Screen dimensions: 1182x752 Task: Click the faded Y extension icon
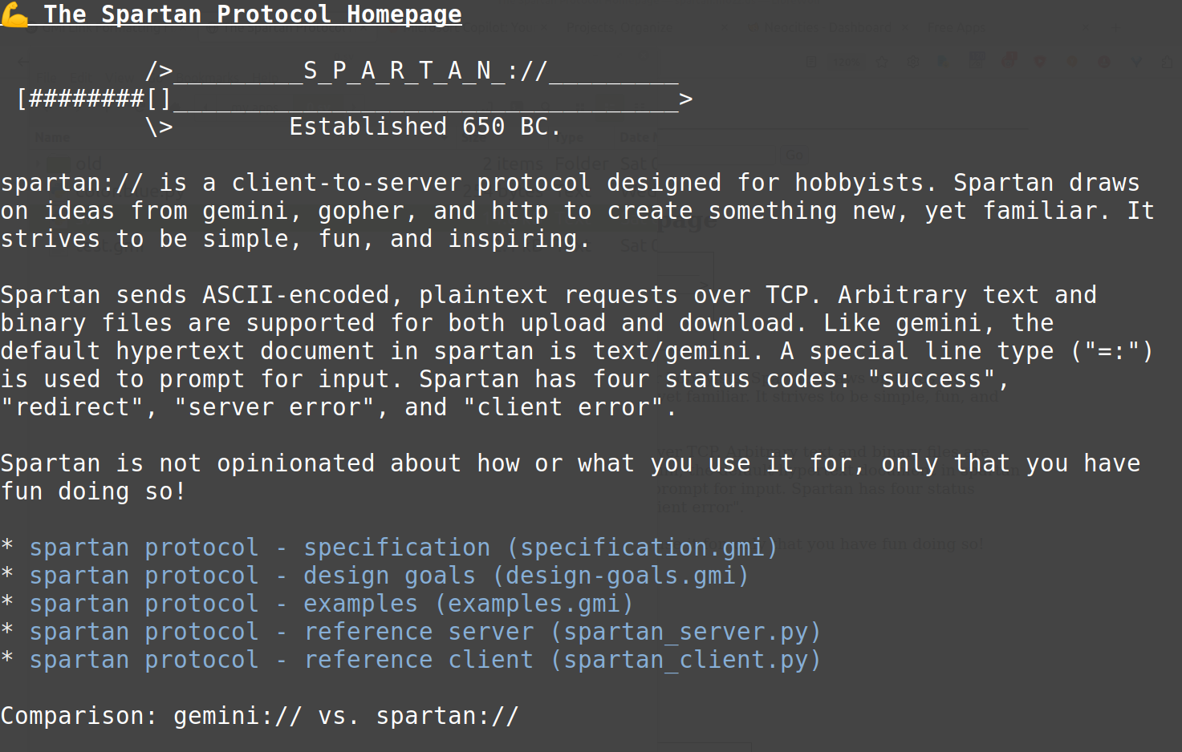pos(1135,62)
